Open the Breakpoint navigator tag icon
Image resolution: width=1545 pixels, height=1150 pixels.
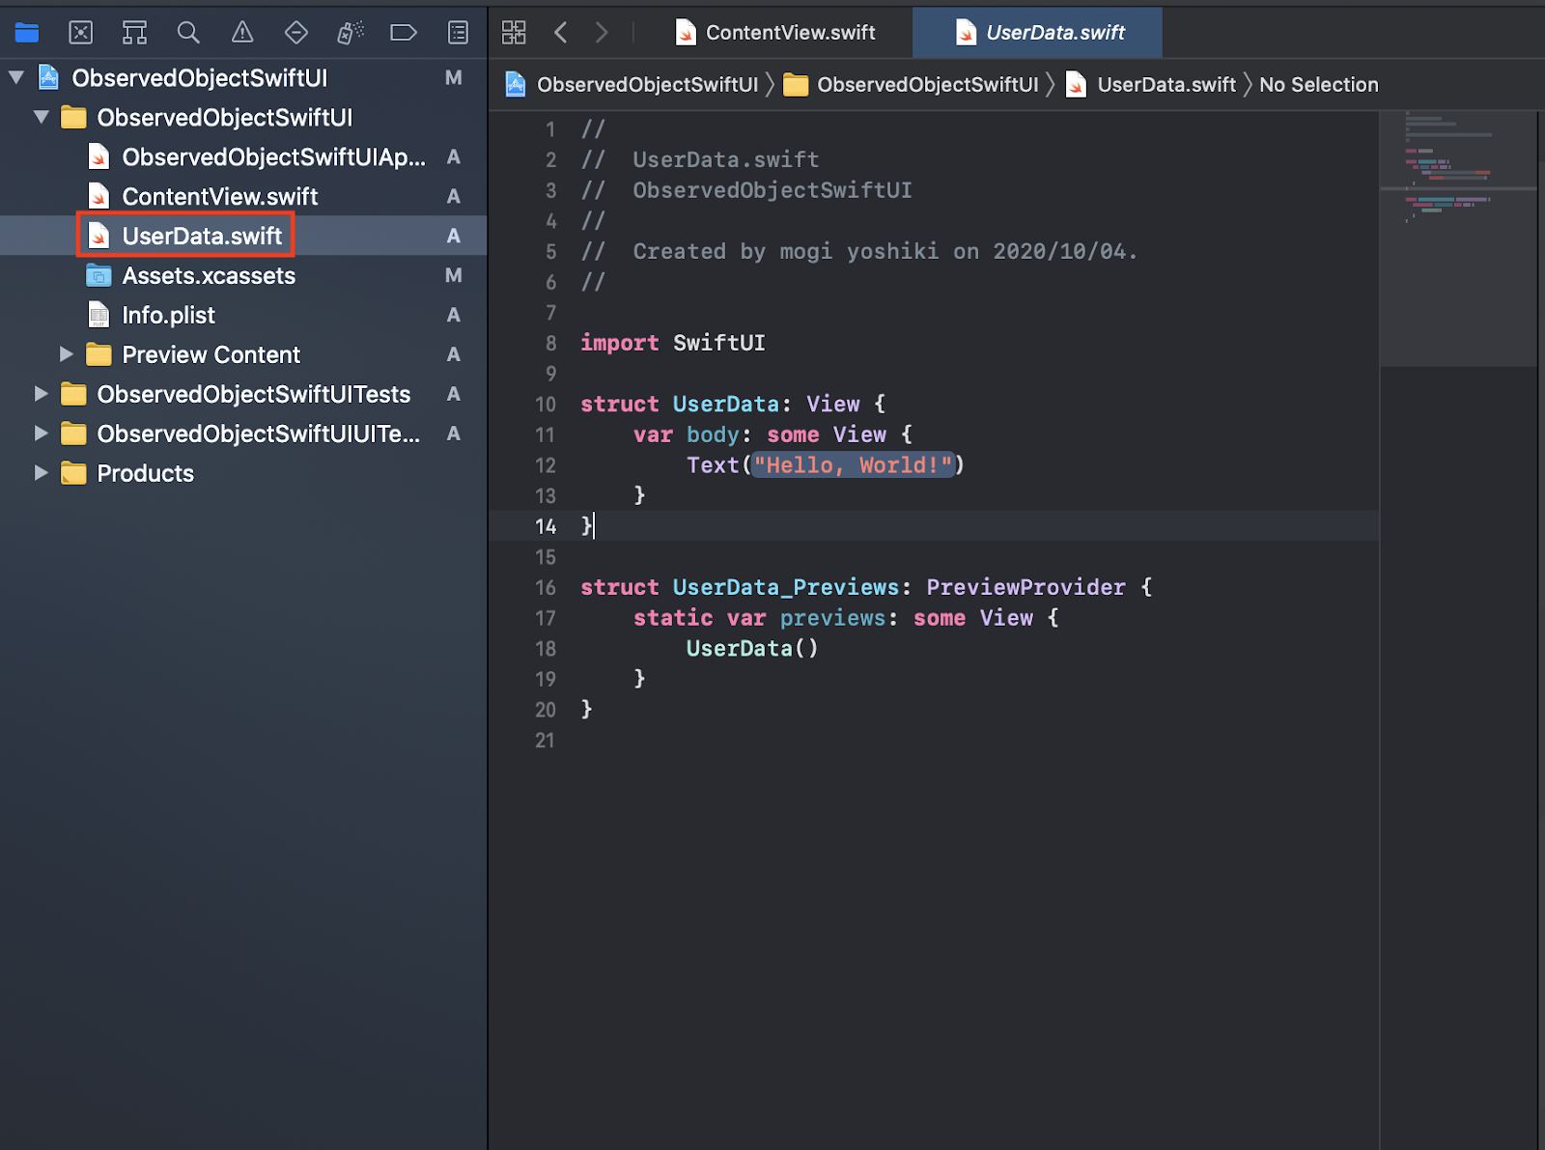coord(404,33)
